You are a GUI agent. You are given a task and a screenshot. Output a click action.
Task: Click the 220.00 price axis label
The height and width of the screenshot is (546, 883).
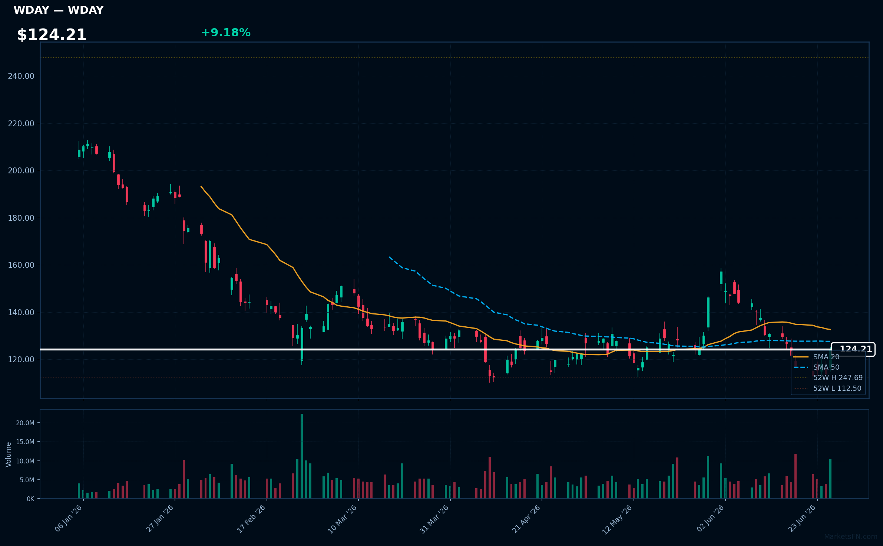coord(21,124)
